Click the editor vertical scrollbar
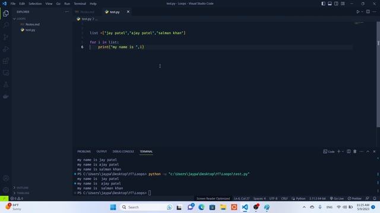This screenshot has width=380, height=213. pyautogui.click(x=378, y=74)
